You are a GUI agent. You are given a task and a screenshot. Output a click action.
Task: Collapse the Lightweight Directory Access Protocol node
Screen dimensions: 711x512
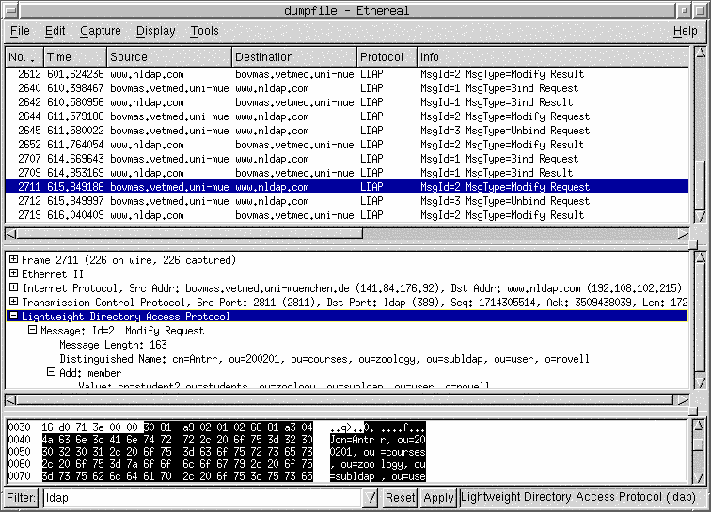(x=13, y=317)
